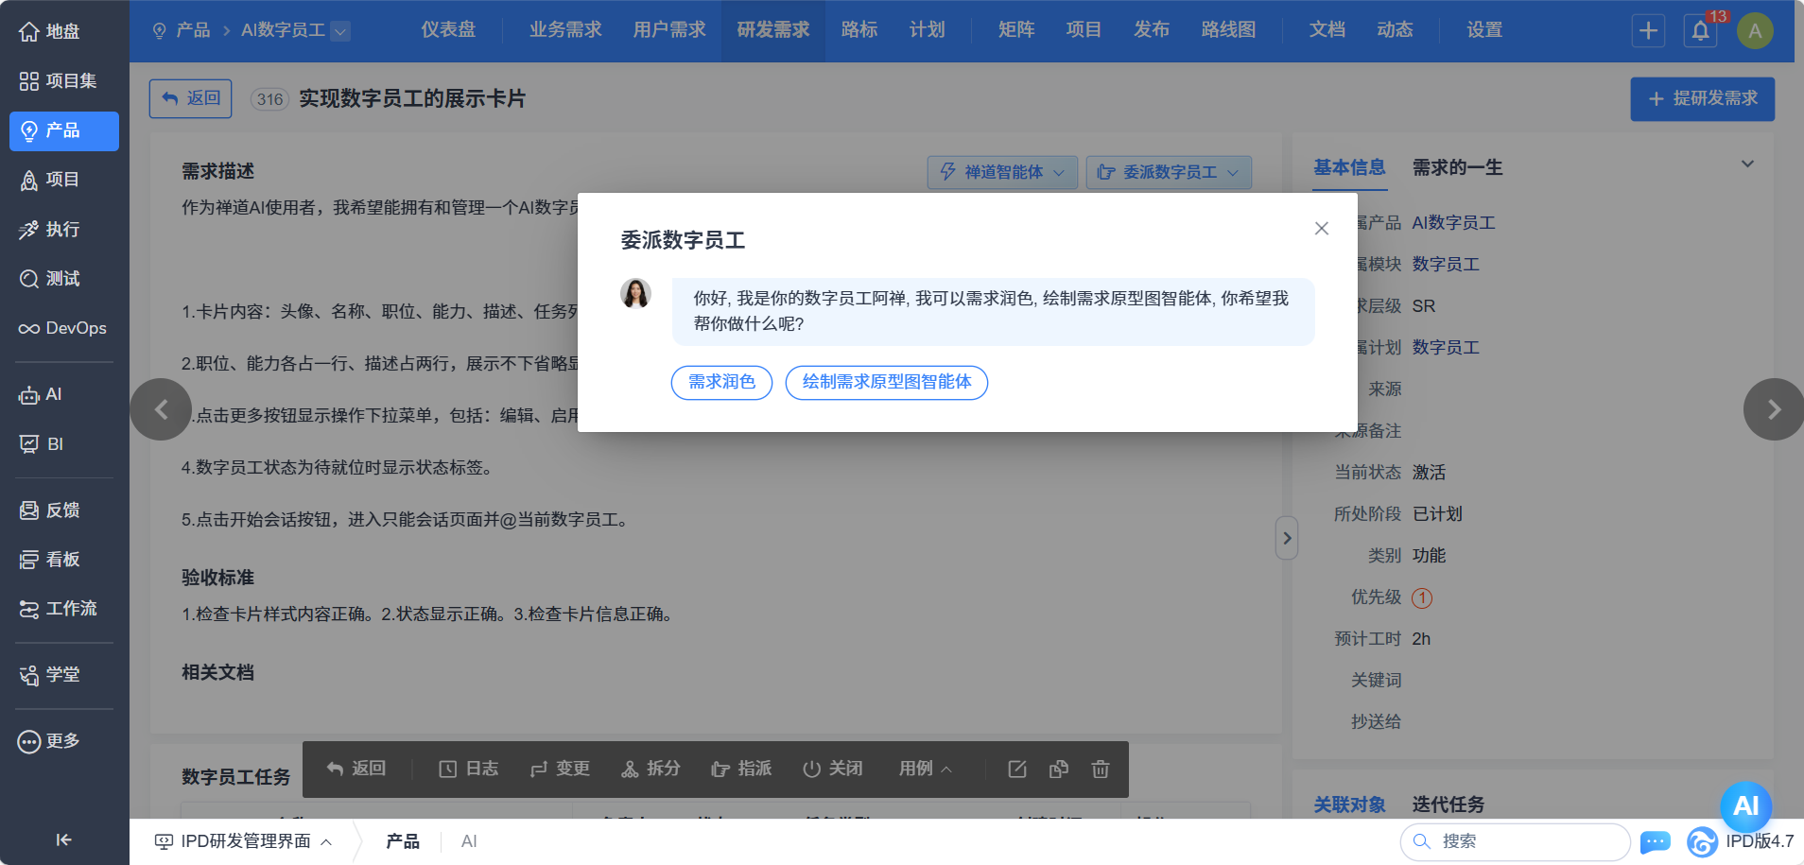Click the edit pencil icon in toolbar
Screen dimensions: 1804x865
click(1017, 769)
